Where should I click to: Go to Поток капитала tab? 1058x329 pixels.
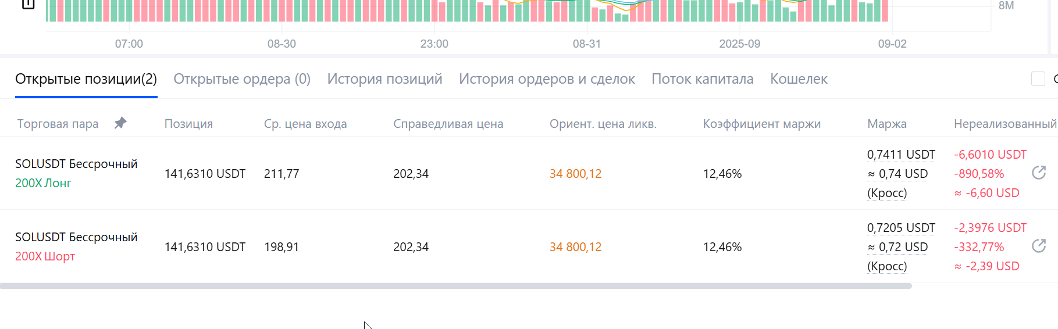tap(703, 79)
